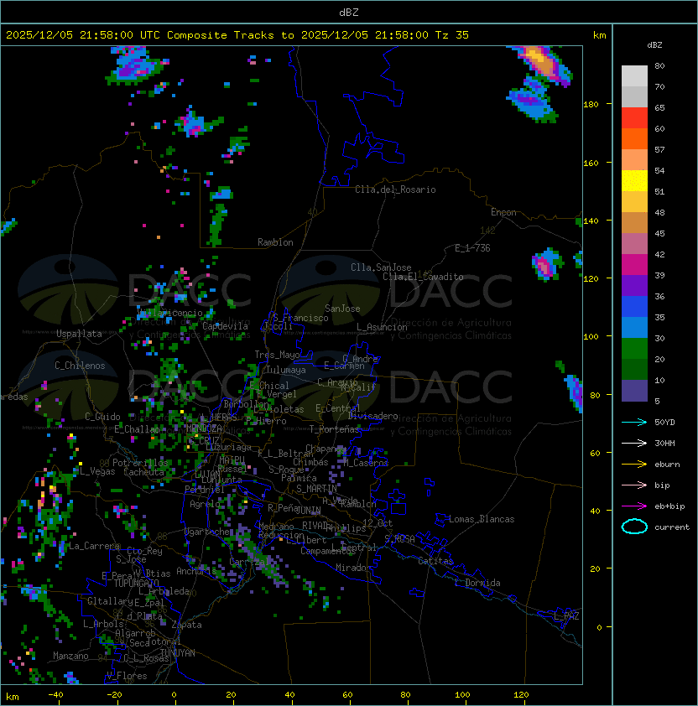
Task: Select the light blue dBZ scale swatch
Action: point(634,327)
